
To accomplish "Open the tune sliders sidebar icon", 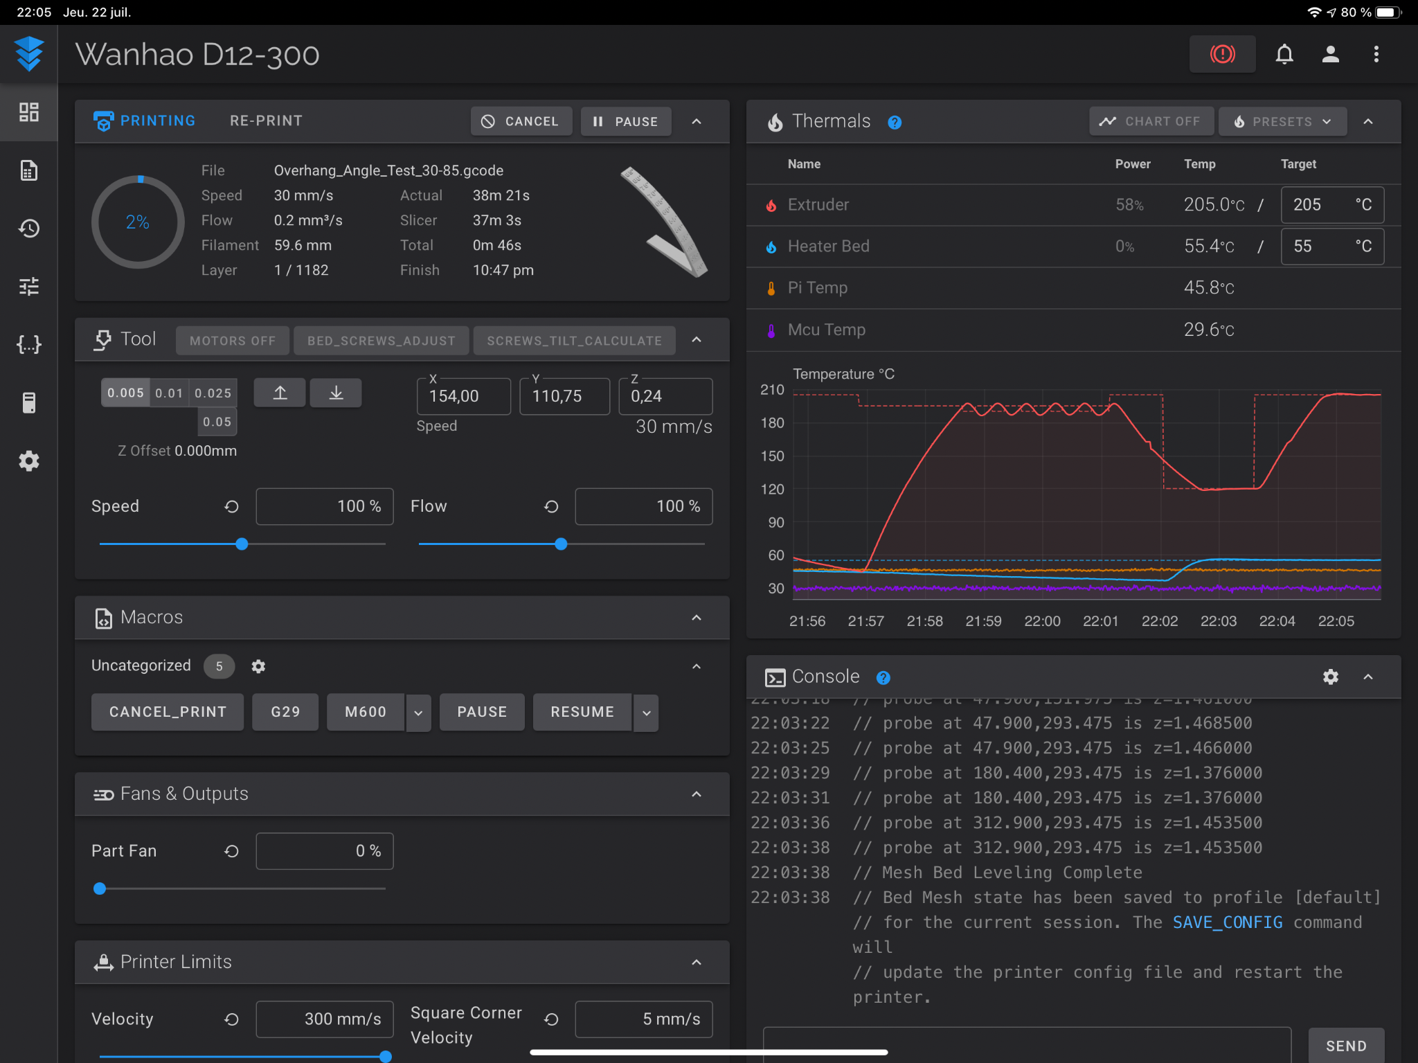I will tap(28, 286).
